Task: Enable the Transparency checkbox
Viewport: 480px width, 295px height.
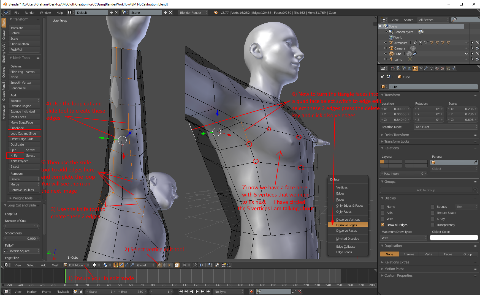Action: pos(433,225)
